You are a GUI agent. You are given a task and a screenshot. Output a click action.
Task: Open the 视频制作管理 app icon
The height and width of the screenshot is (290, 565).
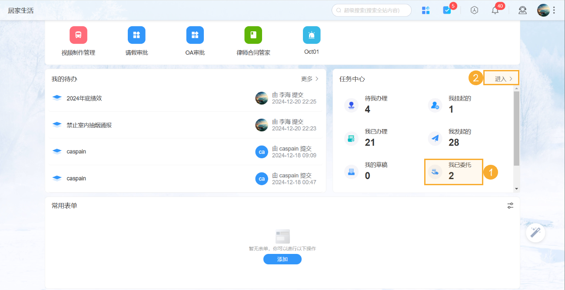pyautogui.click(x=78, y=35)
